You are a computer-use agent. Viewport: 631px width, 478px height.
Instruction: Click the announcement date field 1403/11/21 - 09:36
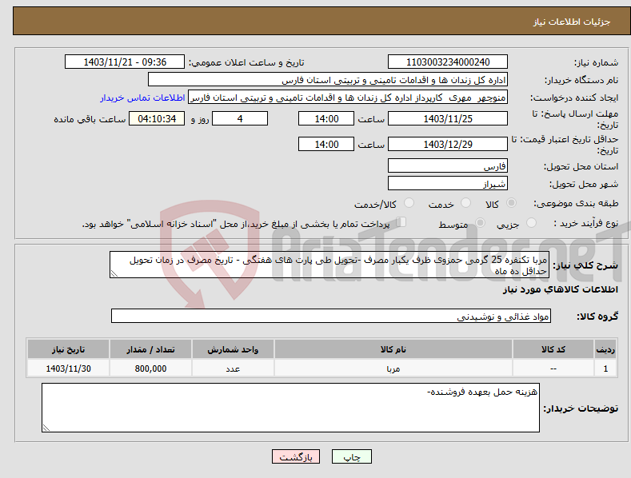pos(124,62)
